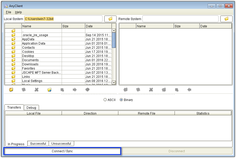Image resolution: width=236 pixels, height=158 pixels.
Task: Select the Contacts folder name
Action: pyautogui.click(x=28, y=47)
